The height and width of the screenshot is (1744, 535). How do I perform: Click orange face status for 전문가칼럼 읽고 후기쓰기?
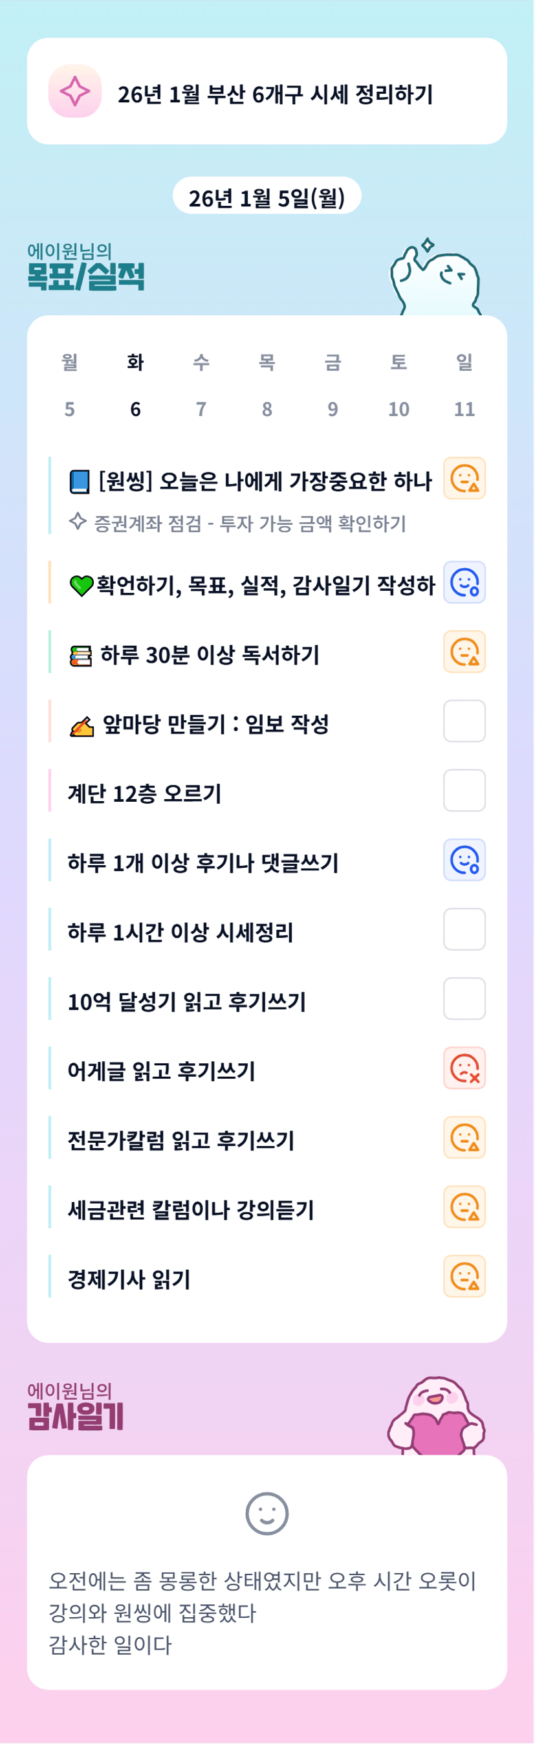click(x=464, y=1138)
